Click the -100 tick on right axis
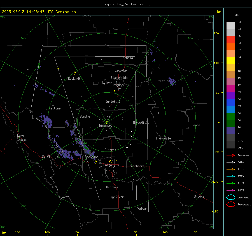Screen dimensions: 252x236 pos(215,182)
